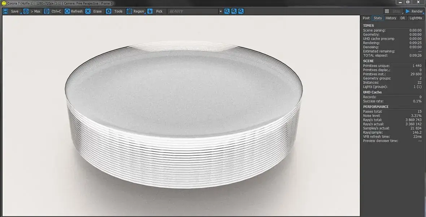Screen dimensions: 426x217
Task: Select the TOTAL elapsed value 0:09:26
Action: [x=416, y=56]
